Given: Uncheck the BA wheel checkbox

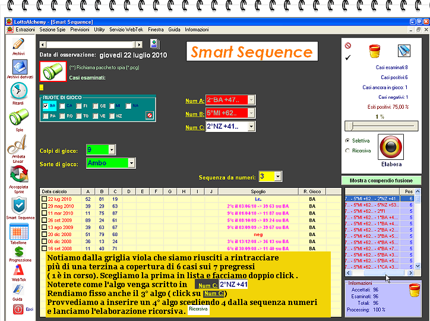Looking at the screenshot, I should (x=46, y=106).
